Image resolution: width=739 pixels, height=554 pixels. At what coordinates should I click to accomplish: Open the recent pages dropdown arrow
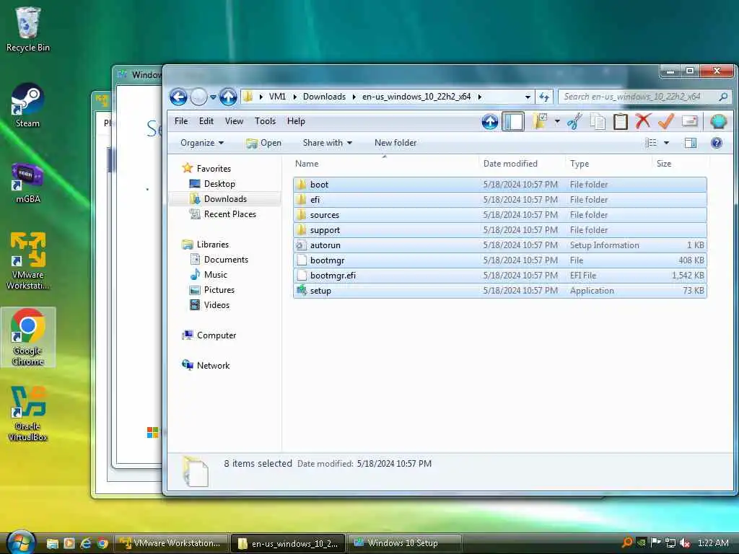pos(213,97)
